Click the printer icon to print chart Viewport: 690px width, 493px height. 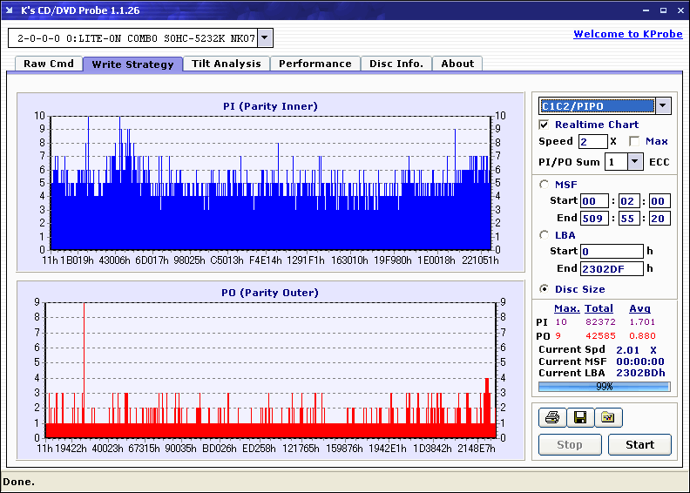(551, 418)
